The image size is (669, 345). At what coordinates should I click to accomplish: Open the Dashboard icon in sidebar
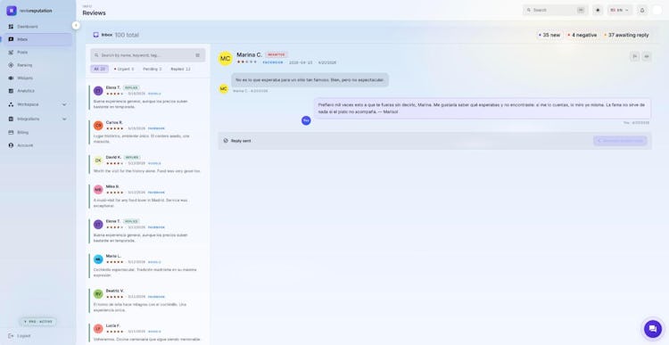tap(11, 27)
